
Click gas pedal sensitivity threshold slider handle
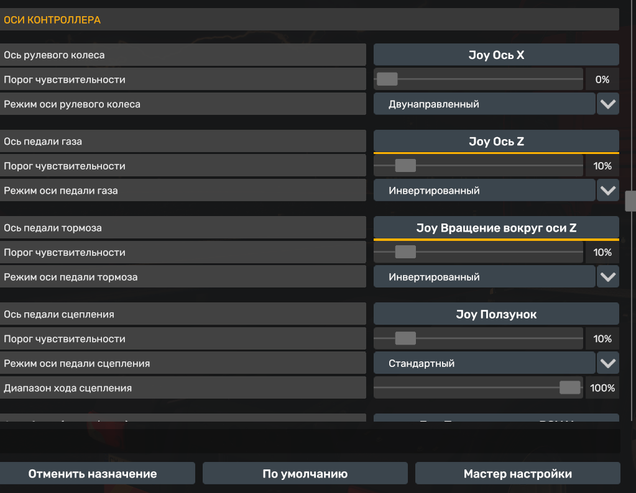(405, 166)
